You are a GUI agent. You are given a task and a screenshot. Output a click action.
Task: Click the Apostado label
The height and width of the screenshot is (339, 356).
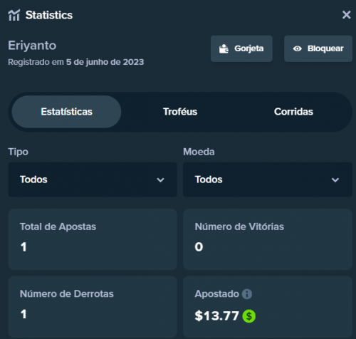click(216, 294)
